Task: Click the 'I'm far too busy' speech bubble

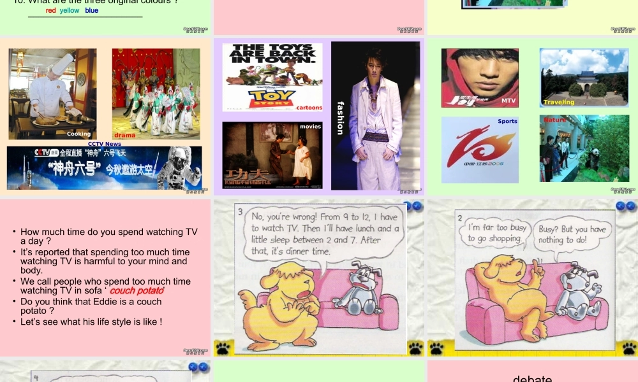Action: point(495,233)
